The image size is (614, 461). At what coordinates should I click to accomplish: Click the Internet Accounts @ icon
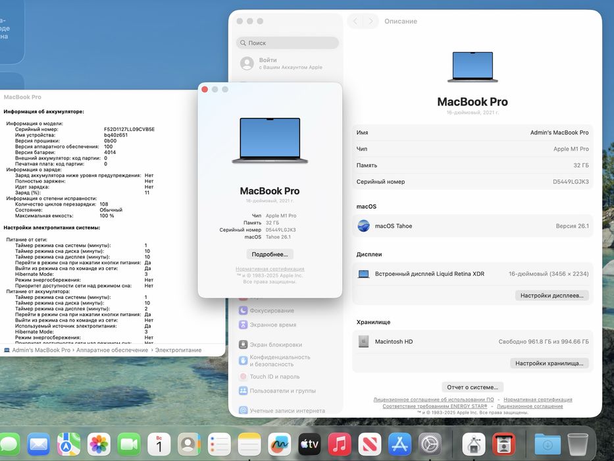coord(243,410)
